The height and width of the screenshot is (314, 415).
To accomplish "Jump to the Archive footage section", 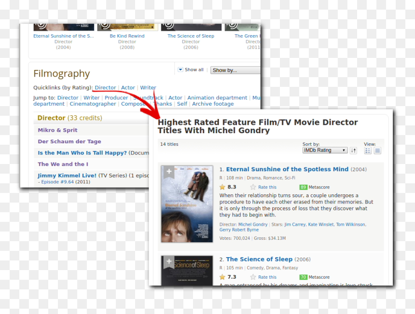I will click(x=213, y=104).
